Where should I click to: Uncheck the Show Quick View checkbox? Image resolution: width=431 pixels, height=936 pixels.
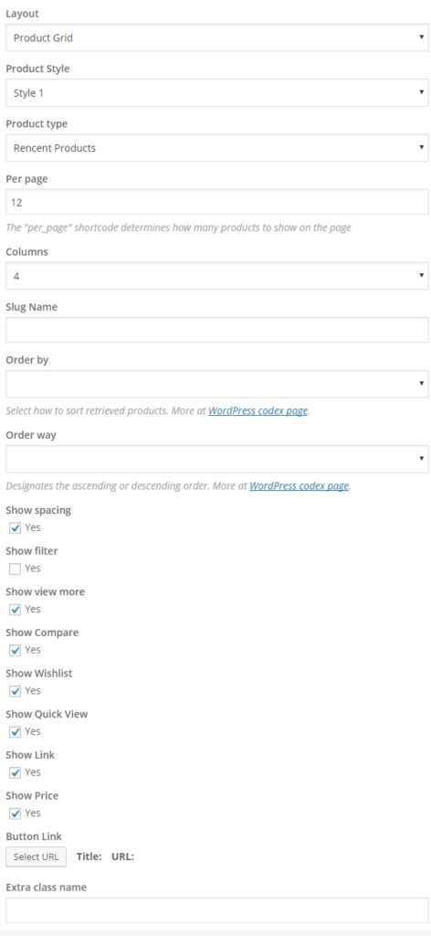[x=16, y=732]
